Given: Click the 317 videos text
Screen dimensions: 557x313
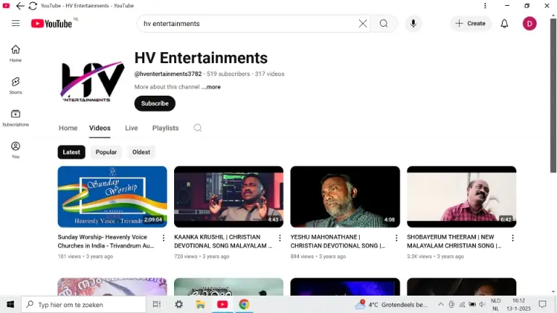Looking at the screenshot, I should [x=270, y=74].
